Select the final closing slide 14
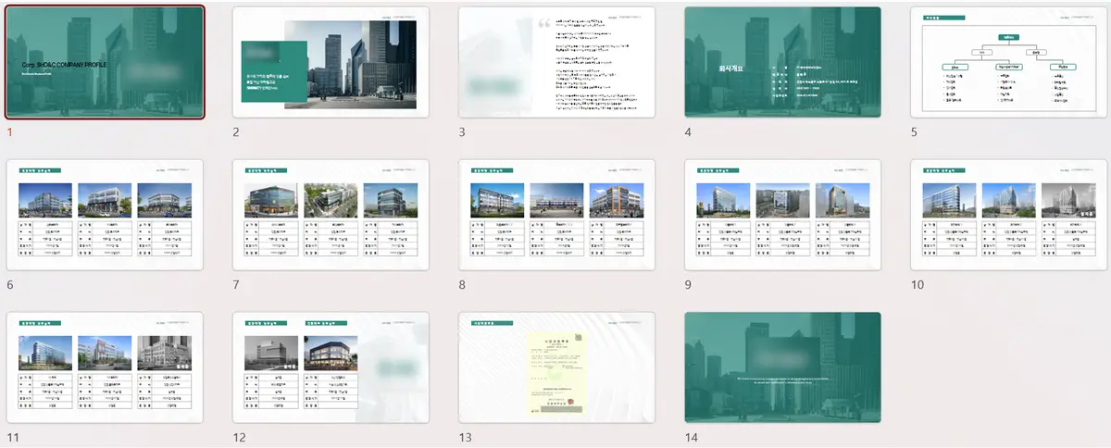The height and width of the screenshot is (448, 1111). point(782,367)
